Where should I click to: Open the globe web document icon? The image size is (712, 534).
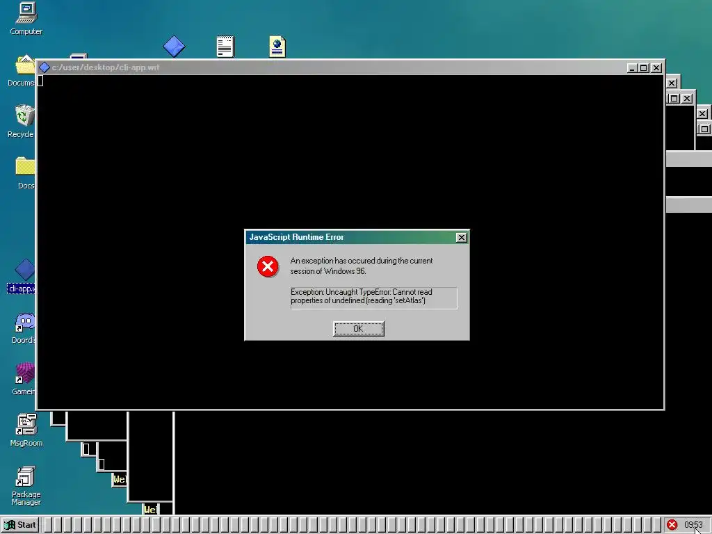pyautogui.click(x=277, y=47)
